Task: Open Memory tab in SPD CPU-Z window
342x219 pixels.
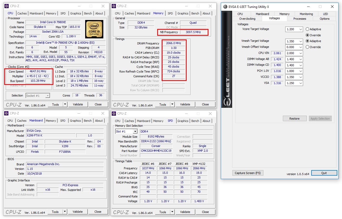Action: coord(158,121)
